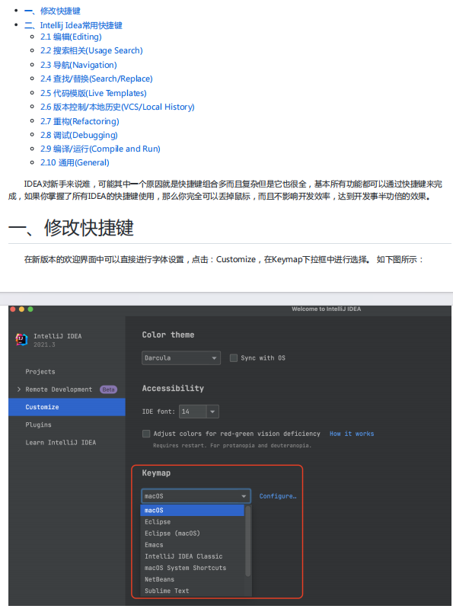Click the yellow minimize window button
This screenshot has width=453, height=612.
(21, 309)
